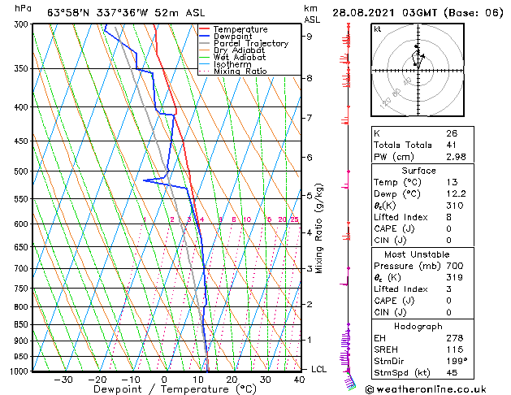Click the weatheronline.co.uk copyright link
Viewport: 511px width, 395px height.
426,389
